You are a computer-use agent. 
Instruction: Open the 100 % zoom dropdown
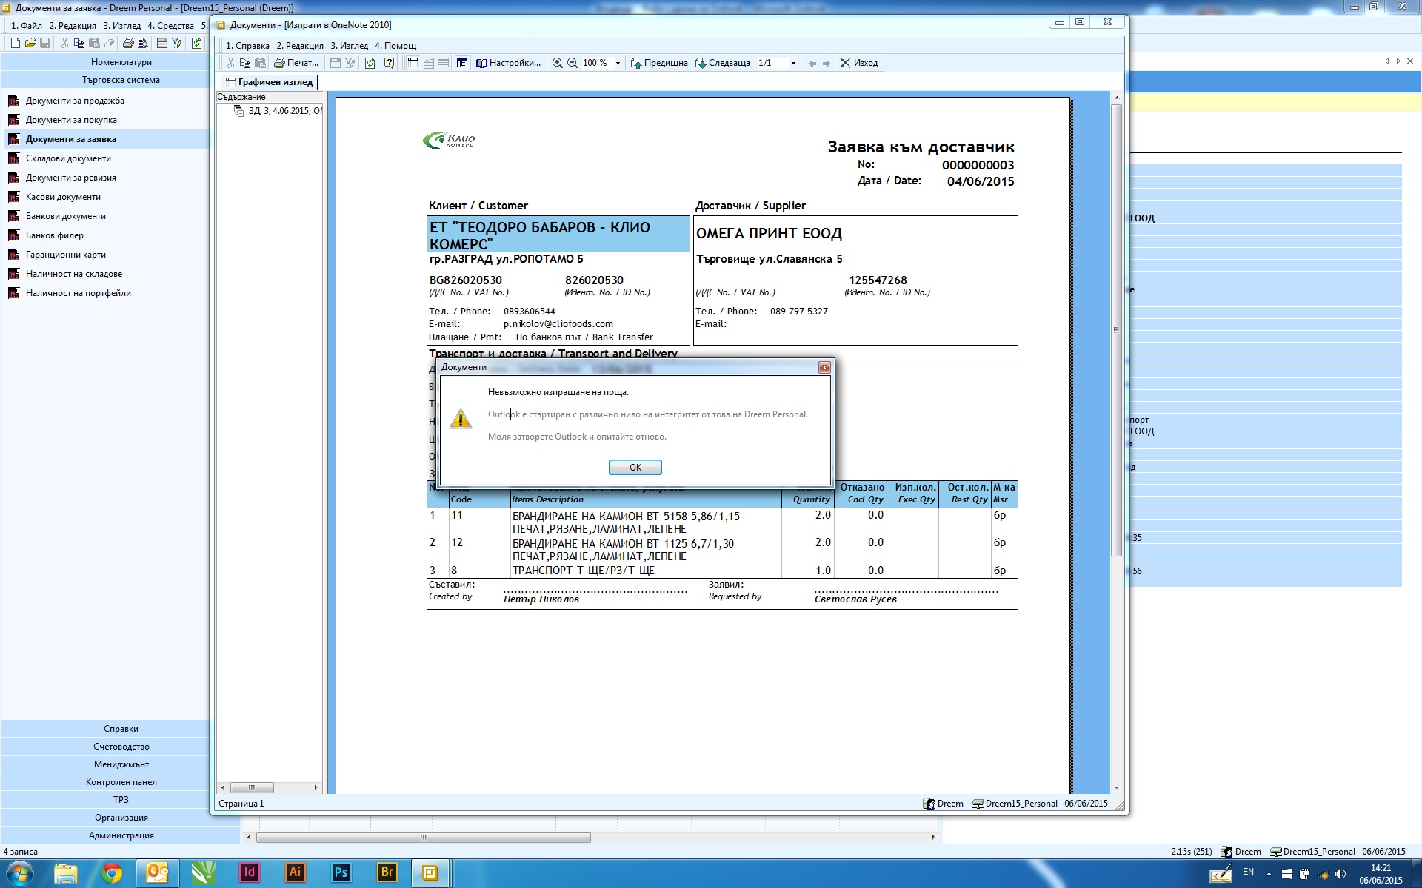[618, 63]
